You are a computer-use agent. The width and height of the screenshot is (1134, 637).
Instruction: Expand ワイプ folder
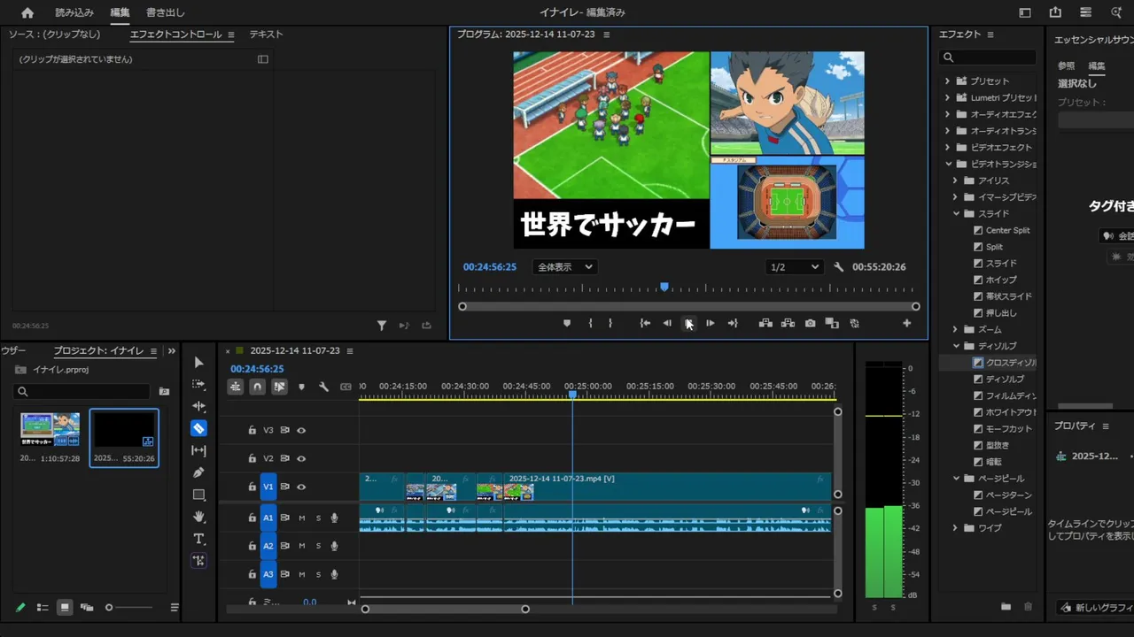[x=956, y=528]
